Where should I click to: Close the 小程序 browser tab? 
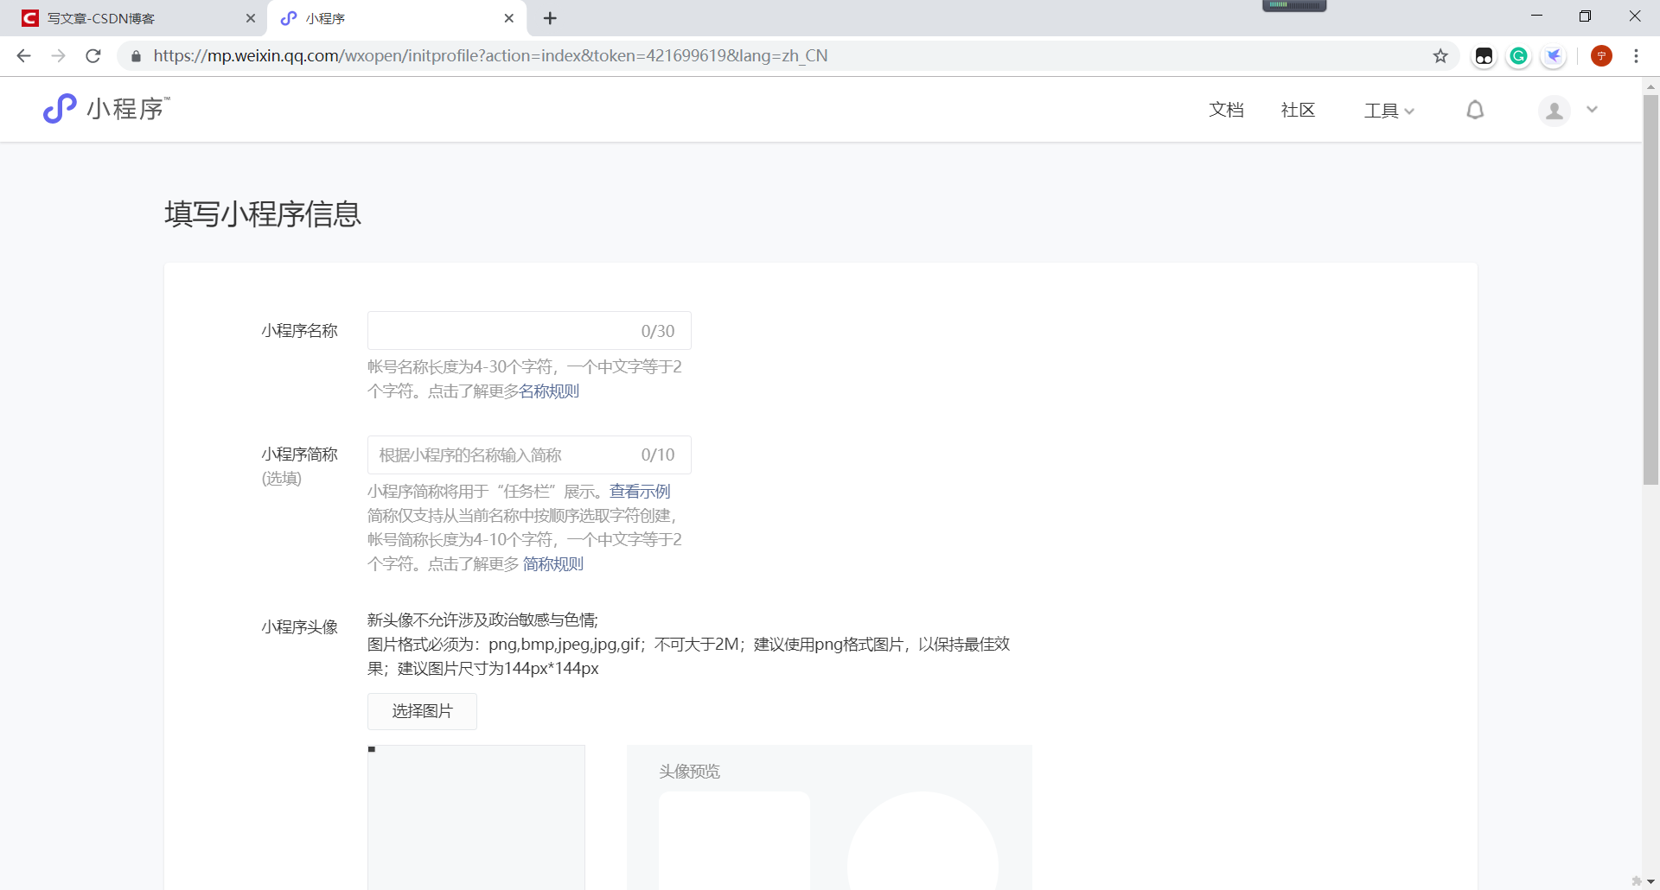508,18
